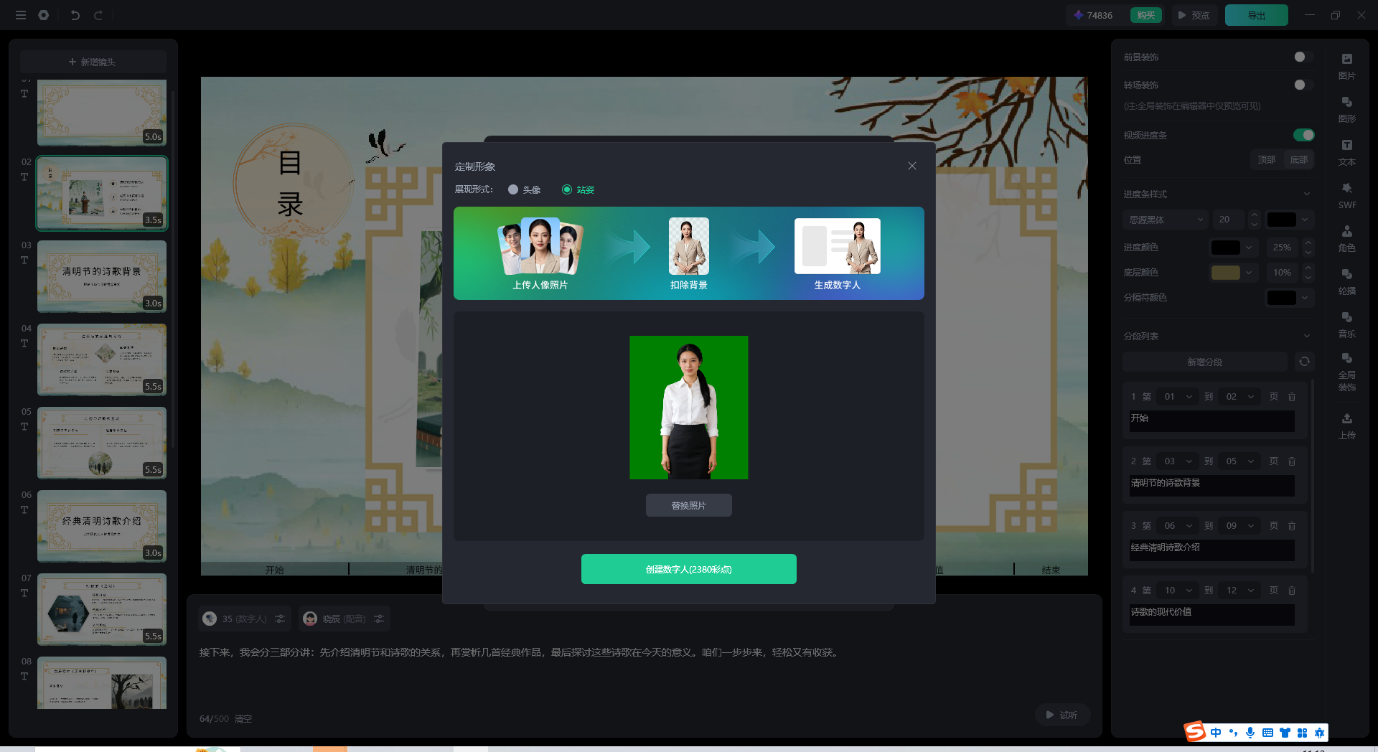Open the 音乐 (music) sidebar icon

coord(1346,323)
